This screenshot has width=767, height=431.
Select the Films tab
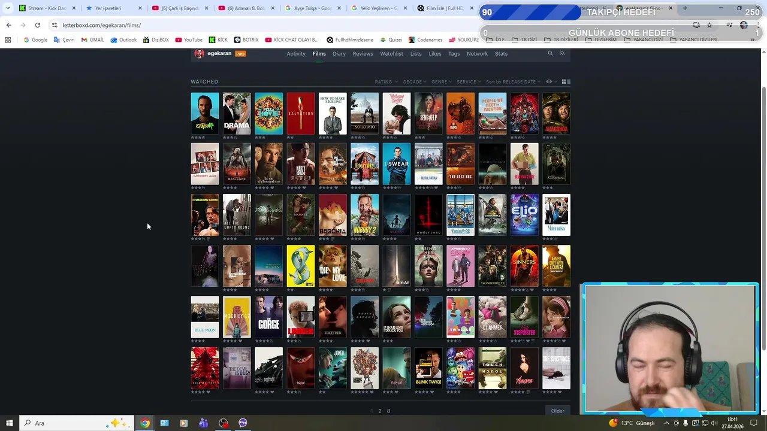(319, 54)
